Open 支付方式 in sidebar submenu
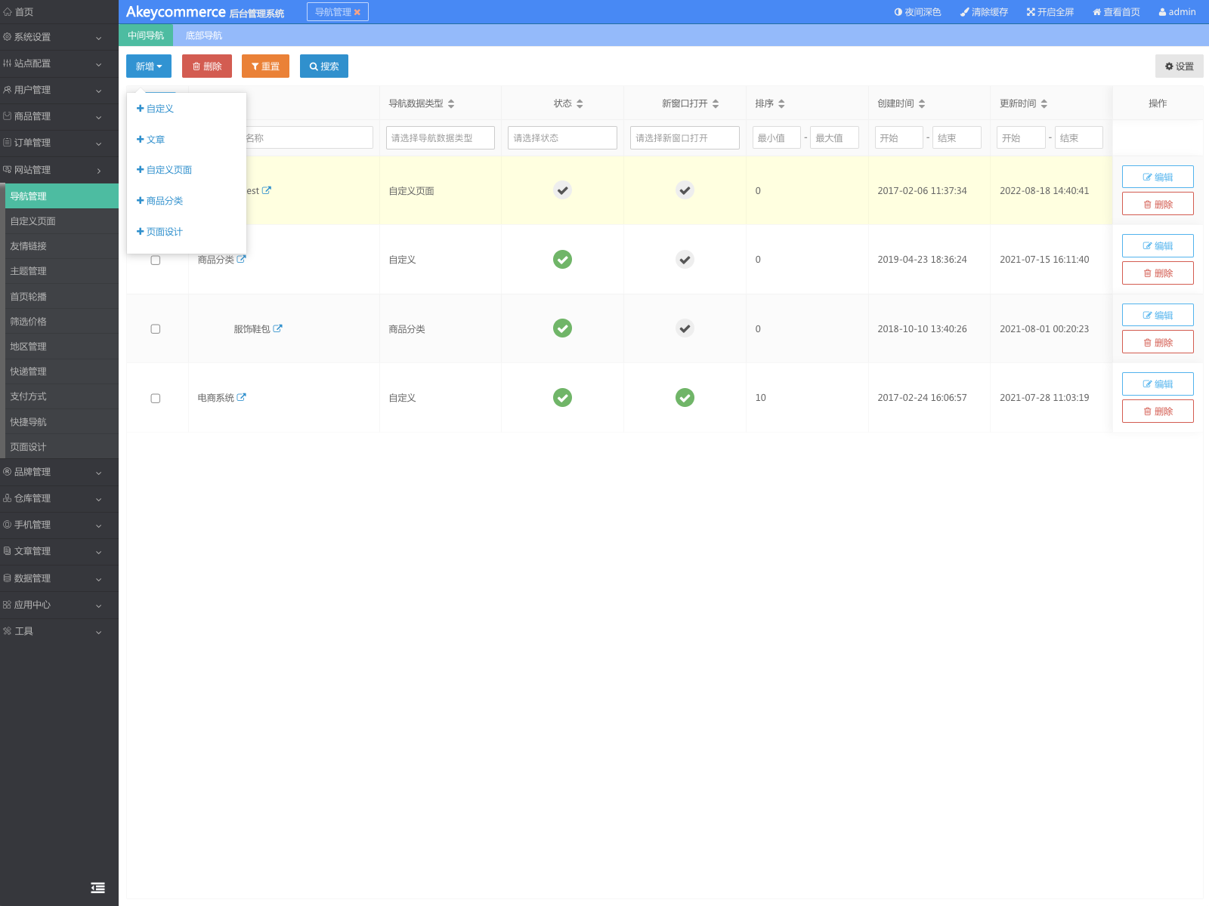 pyautogui.click(x=61, y=396)
